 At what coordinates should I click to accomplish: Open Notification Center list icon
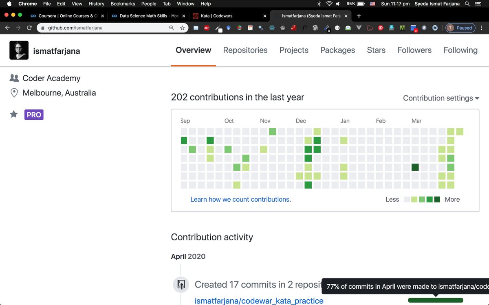pyautogui.click(x=478, y=4)
